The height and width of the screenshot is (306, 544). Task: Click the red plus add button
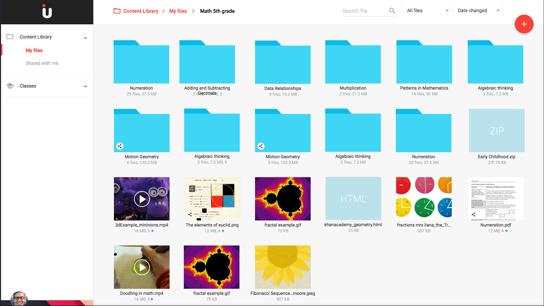click(x=524, y=24)
